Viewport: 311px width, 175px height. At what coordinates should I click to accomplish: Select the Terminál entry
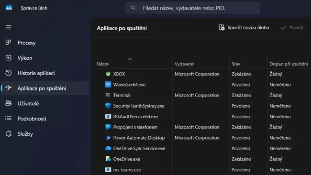(122, 95)
